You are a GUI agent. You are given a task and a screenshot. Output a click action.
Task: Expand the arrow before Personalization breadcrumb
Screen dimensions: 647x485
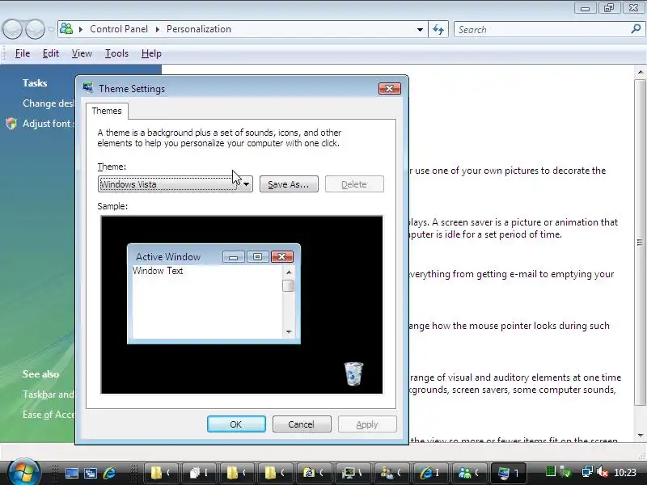coord(157,29)
